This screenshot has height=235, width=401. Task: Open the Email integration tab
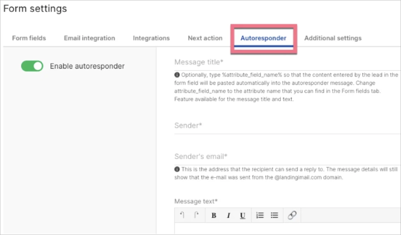(x=89, y=38)
